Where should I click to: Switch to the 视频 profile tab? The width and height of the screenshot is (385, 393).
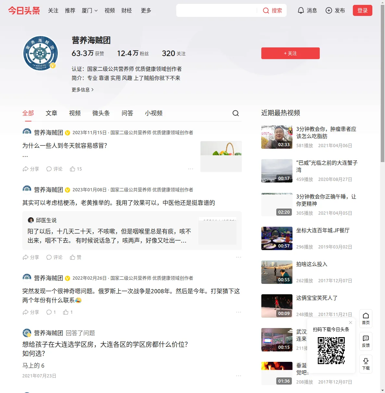pos(75,113)
